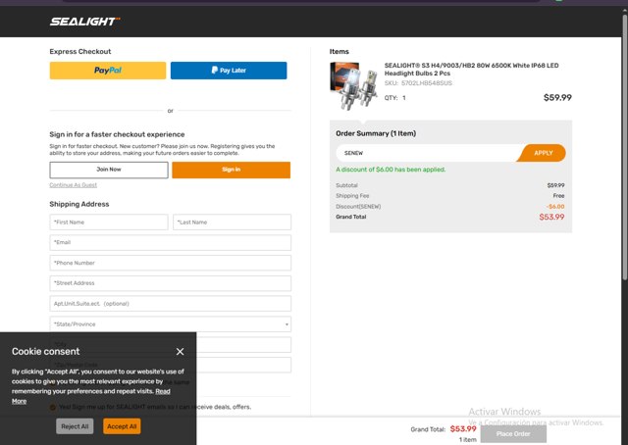Accept all cookies

click(x=122, y=426)
